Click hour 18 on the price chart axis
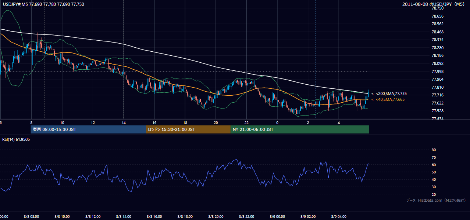This screenshot has width=470, height=220. pyautogui.click(x=185, y=122)
